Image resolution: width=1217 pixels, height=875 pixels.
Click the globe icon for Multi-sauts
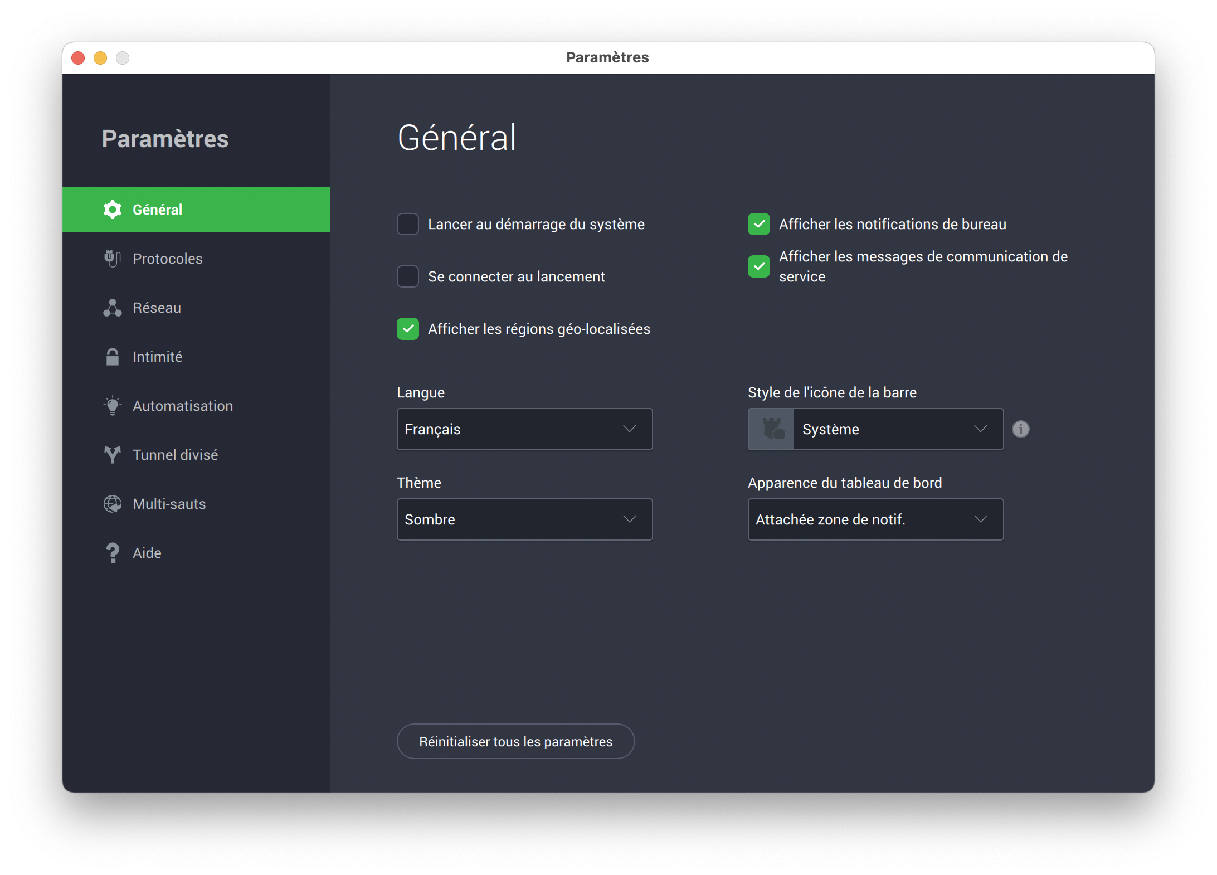pyautogui.click(x=113, y=504)
